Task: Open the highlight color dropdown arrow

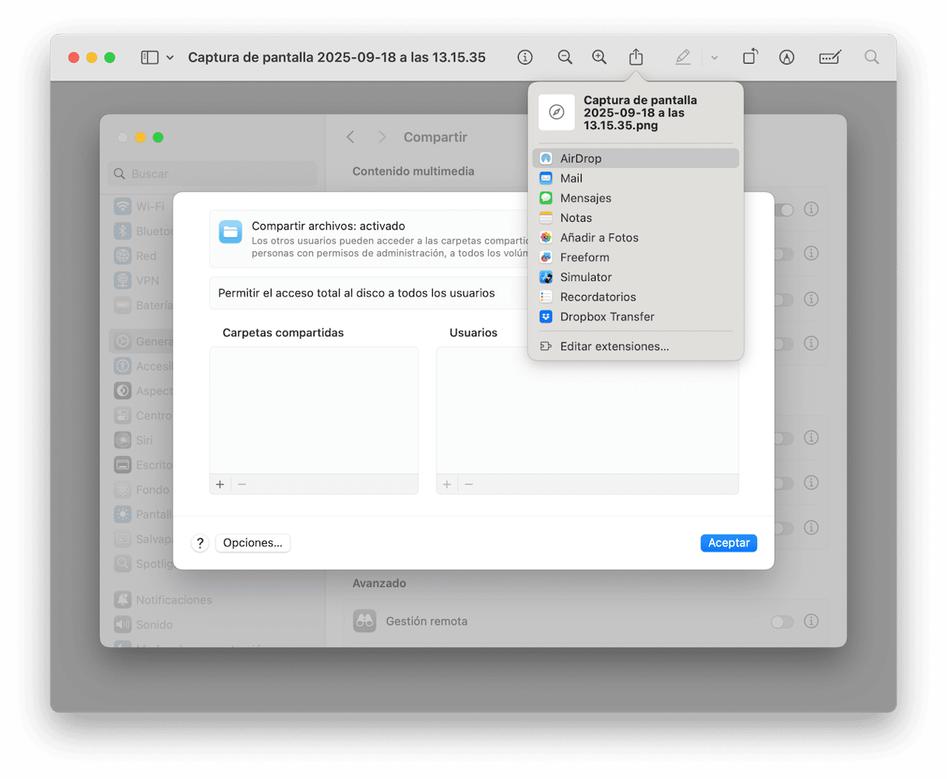Action: point(714,58)
